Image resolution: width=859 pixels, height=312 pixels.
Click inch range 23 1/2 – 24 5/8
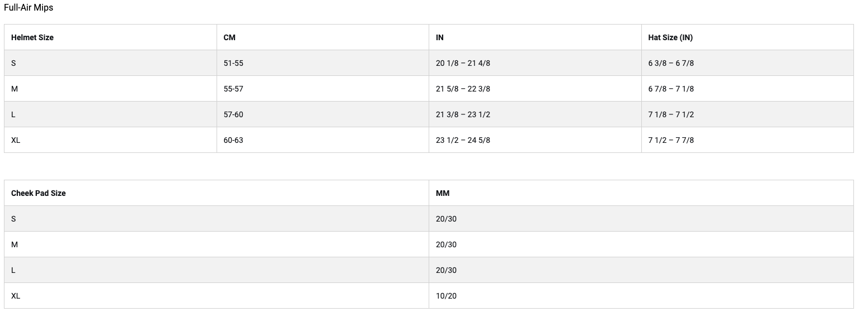pos(463,140)
